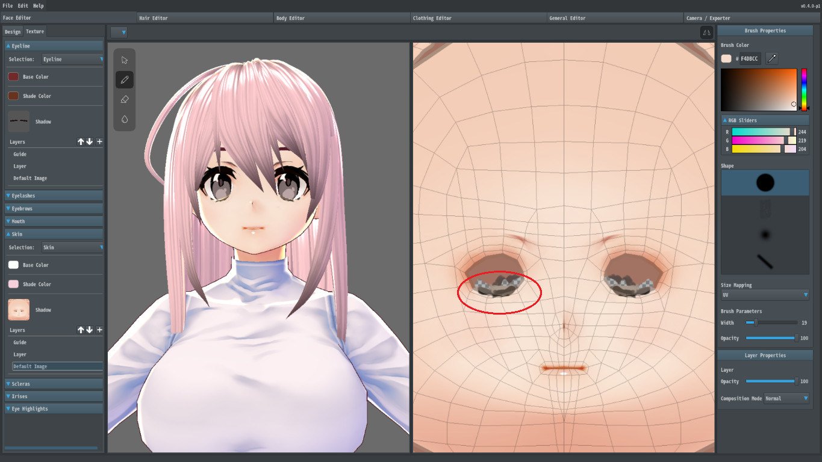The height and width of the screenshot is (462, 822).
Task: Toggle mirror symmetry icon above texture view
Action: tap(706, 32)
